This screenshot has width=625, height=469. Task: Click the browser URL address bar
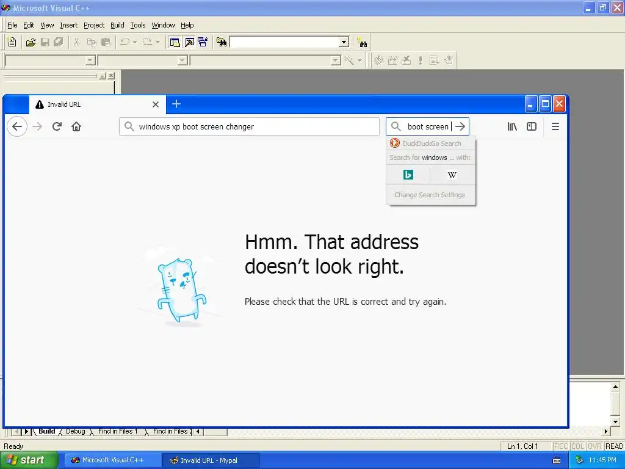249,126
